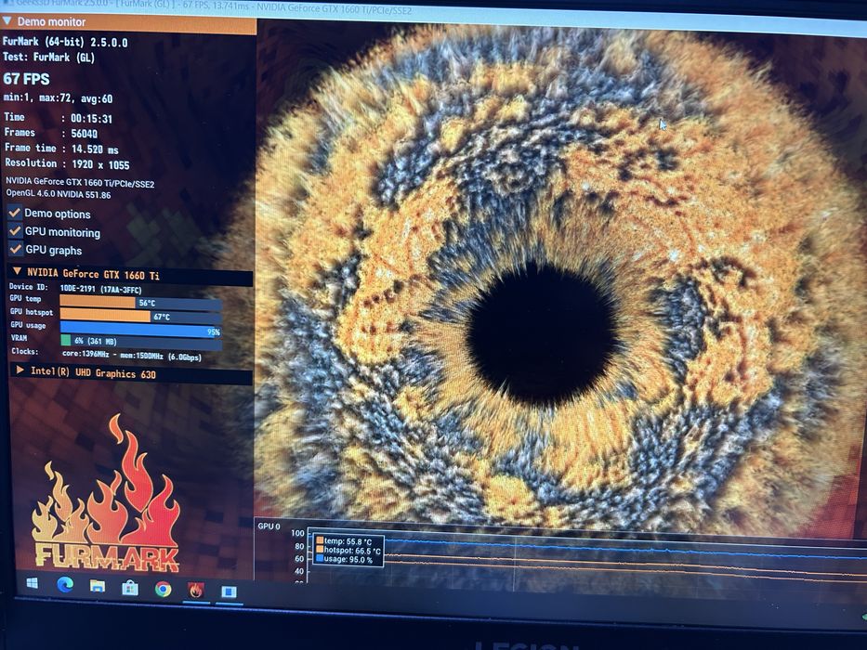
Task: Click the Frame time 14.520 ms value
Action: point(95,149)
